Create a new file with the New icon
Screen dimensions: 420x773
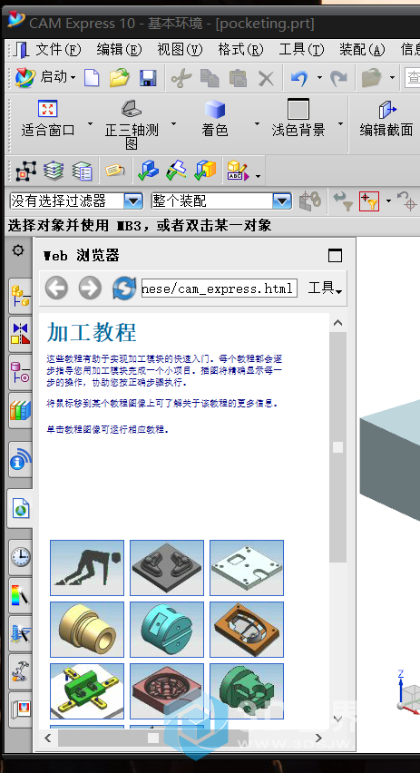coord(92,78)
